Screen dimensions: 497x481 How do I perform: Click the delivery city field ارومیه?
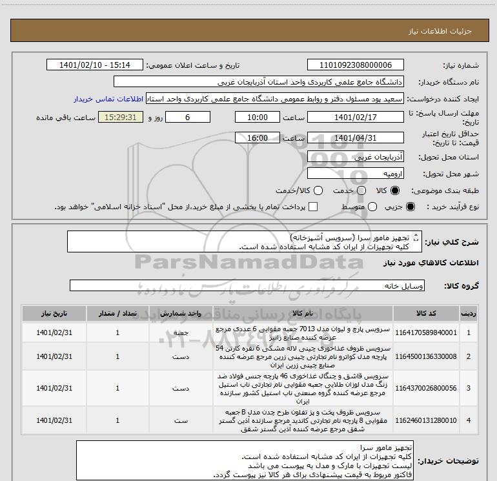pos(355,173)
